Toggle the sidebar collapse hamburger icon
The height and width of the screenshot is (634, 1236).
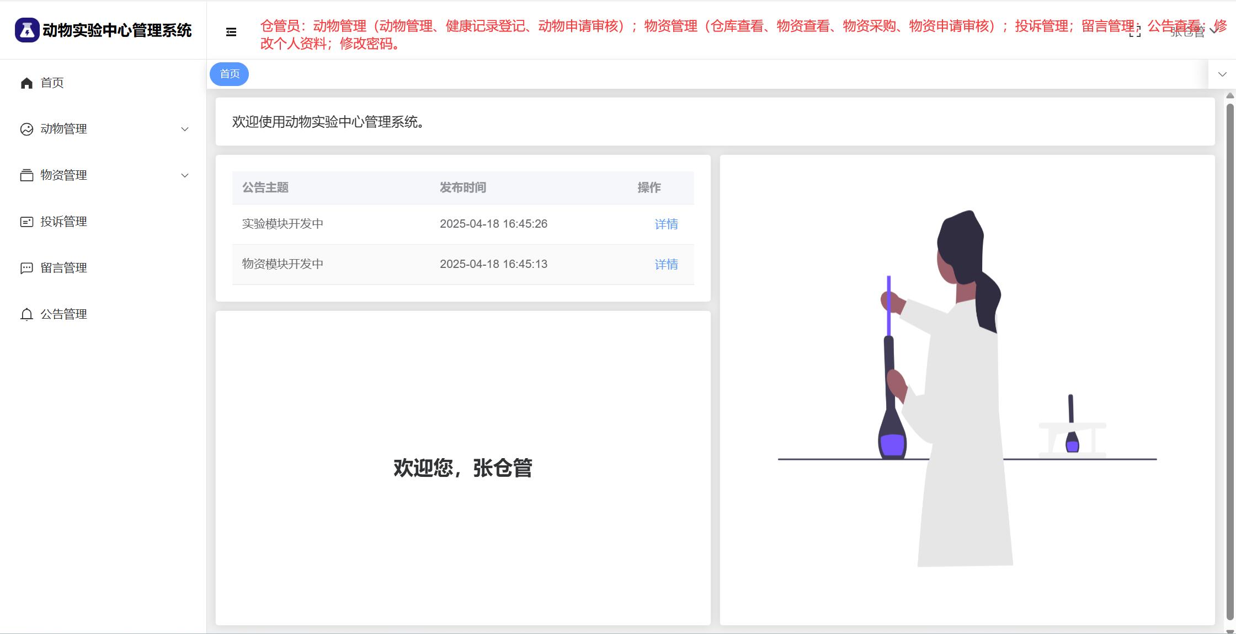click(x=231, y=32)
